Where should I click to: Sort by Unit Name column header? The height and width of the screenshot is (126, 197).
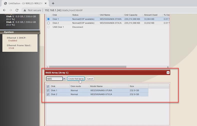tap(111, 15)
